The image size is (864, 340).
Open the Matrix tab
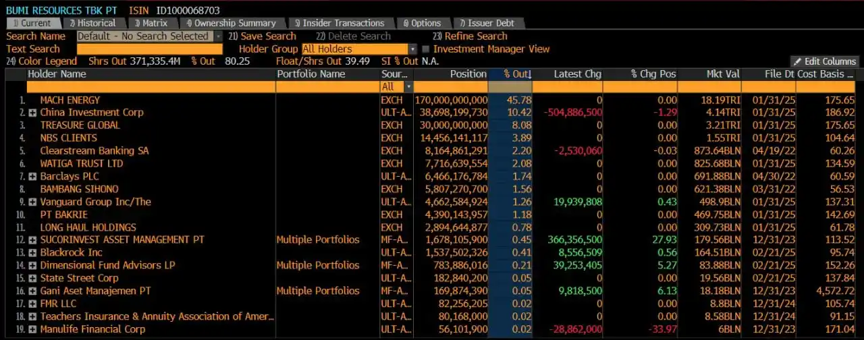151,23
